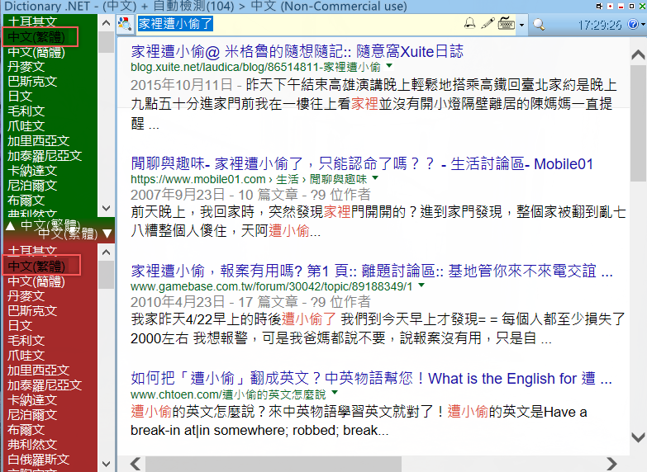Click the bell icon in the search box
This screenshot has width=647, height=472.
tap(469, 23)
